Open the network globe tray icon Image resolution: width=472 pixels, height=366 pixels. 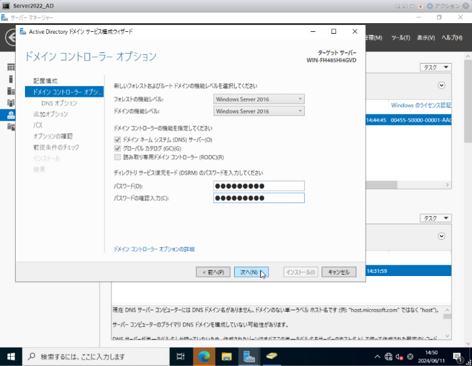click(x=389, y=357)
